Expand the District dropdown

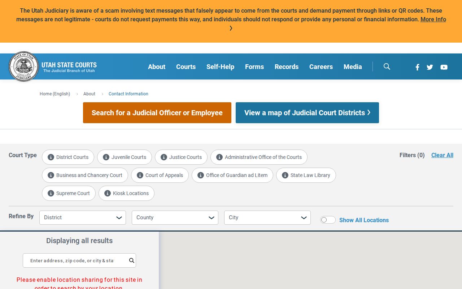[x=83, y=217]
